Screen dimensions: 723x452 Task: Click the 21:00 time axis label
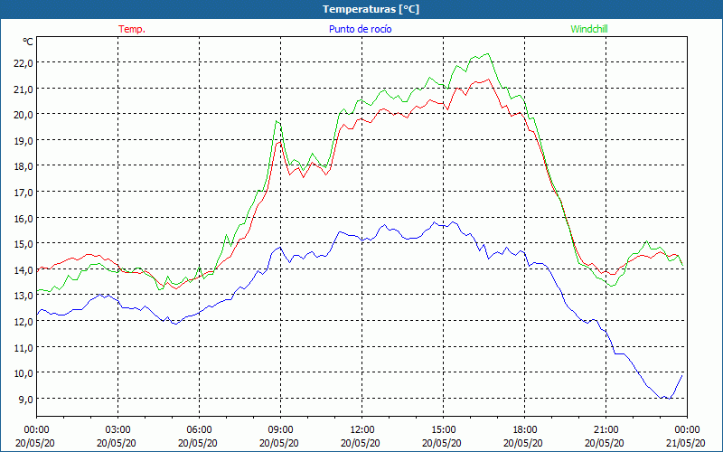tap(606, 430)
